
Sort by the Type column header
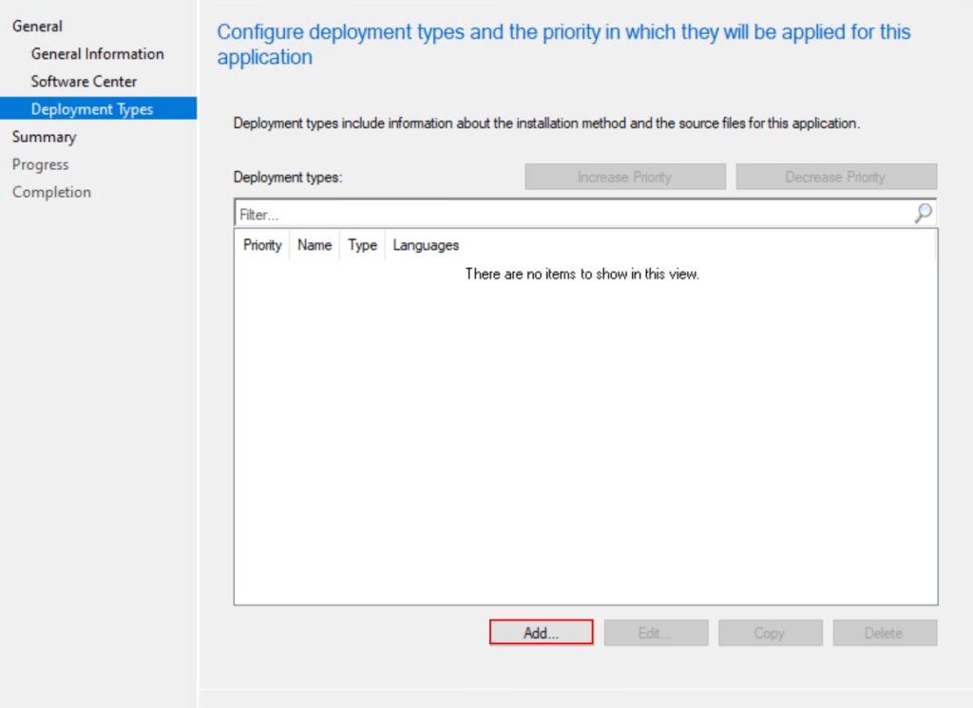[x=362, y=245]
